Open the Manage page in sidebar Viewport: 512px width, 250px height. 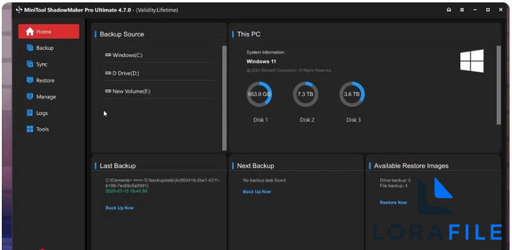click(41, 97)
